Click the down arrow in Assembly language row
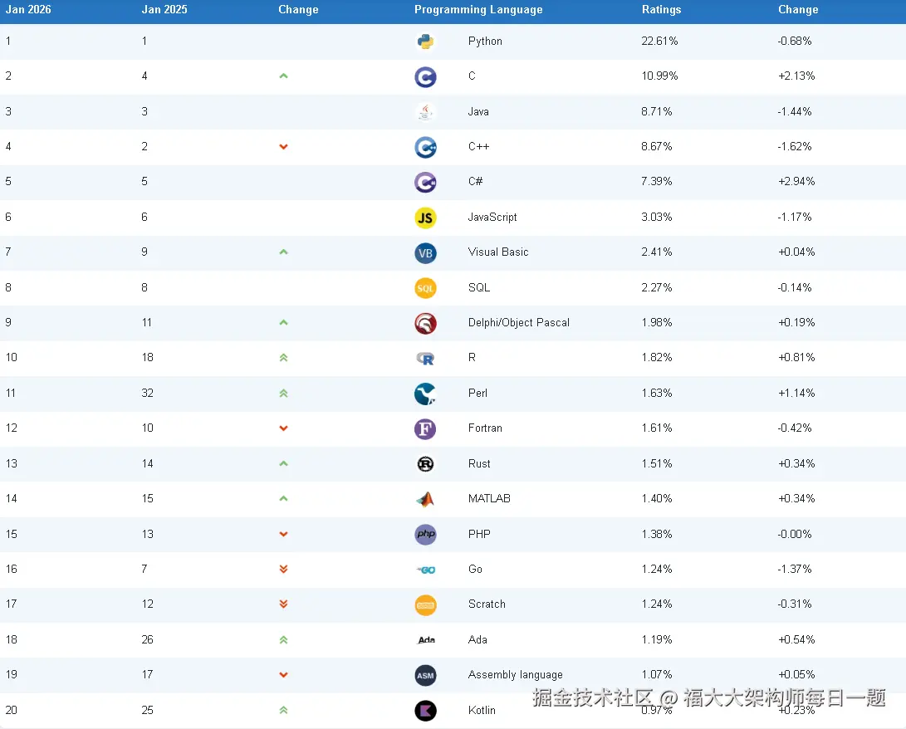906x729 pixels. click(x=283, y=675)
